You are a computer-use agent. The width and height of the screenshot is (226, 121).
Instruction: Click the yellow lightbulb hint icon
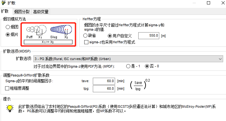(x=10, y=108)
